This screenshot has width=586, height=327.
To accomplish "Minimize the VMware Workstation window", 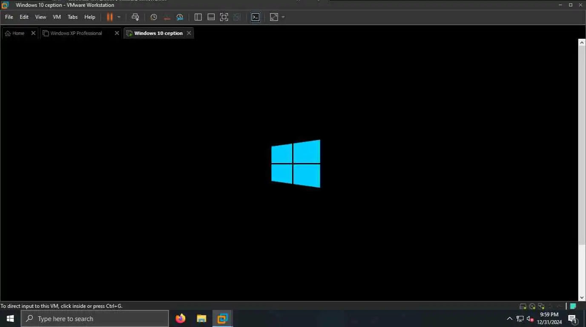I will tap(561, 5).
